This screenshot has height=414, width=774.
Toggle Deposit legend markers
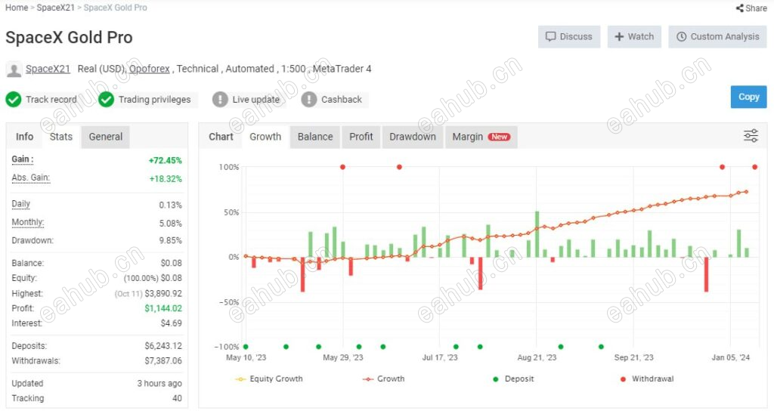click(x=513, y=378)
